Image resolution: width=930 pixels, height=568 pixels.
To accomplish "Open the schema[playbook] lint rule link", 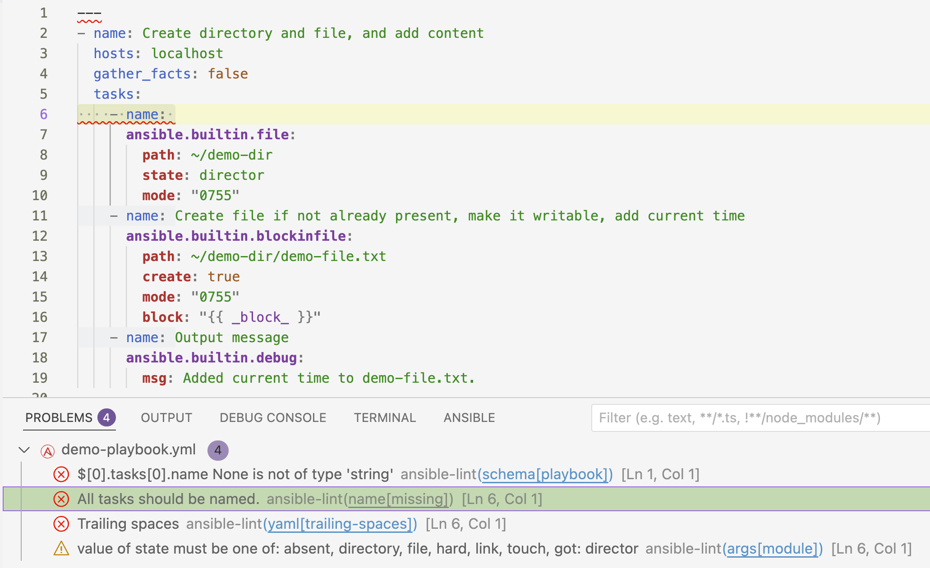I will [544, 474].
